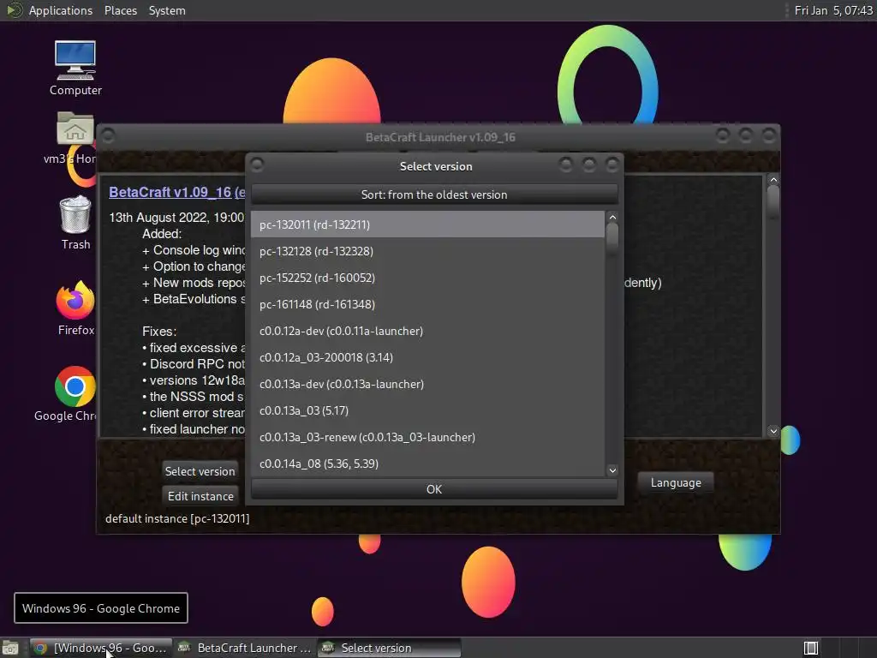
Task: Select version pc-161148 (rd-161348)
Action: coord(427,304)
